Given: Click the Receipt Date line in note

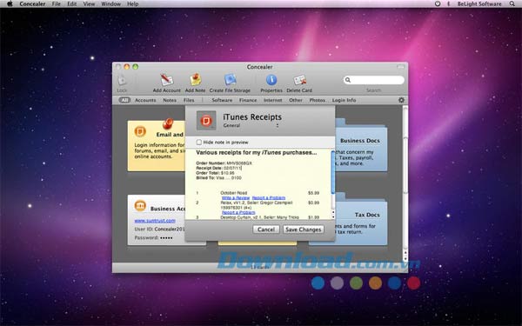Looking at the screenshot, I should (218, 168).
